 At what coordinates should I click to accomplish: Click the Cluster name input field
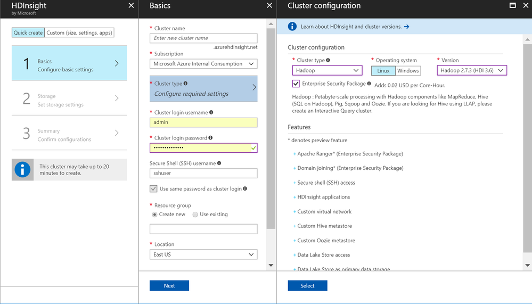click(203, 38)
